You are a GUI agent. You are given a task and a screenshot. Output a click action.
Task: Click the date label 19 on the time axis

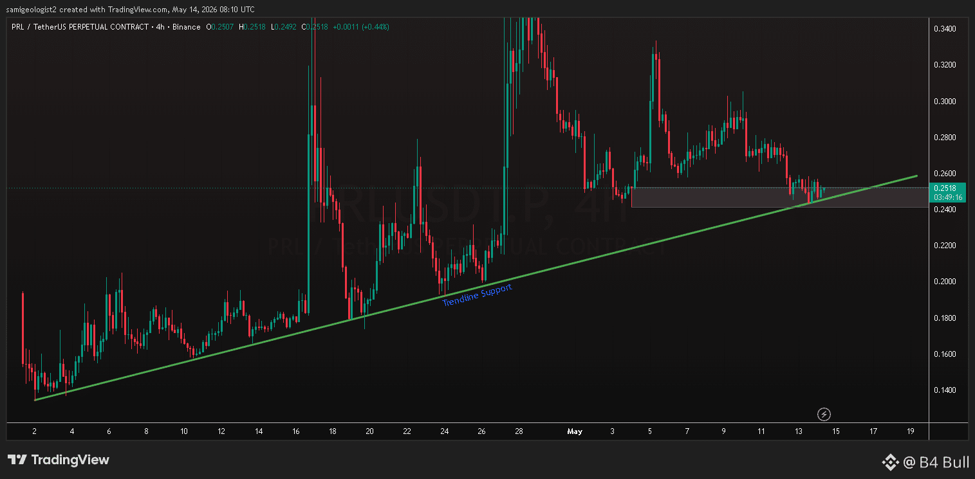pyautogui.click(x=911, y=431)
